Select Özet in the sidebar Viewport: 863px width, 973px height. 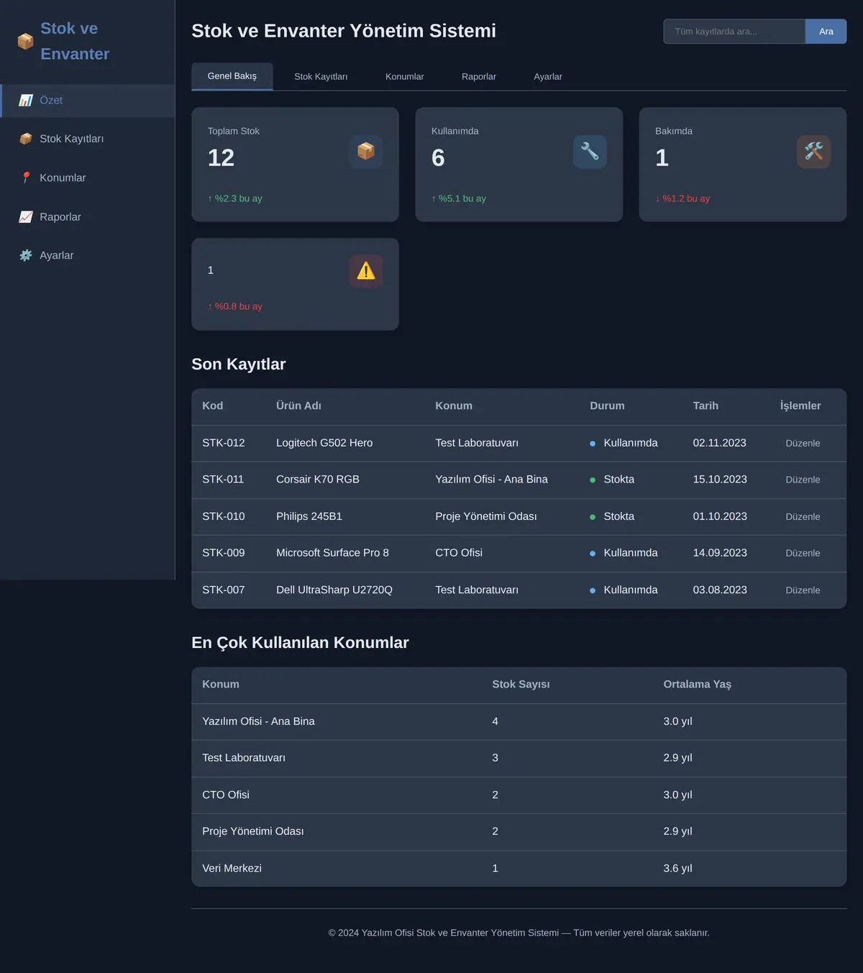tap(88, 101)
